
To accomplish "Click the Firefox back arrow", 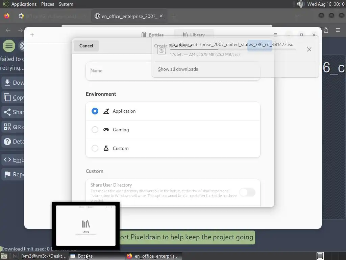I will [8, 30].
